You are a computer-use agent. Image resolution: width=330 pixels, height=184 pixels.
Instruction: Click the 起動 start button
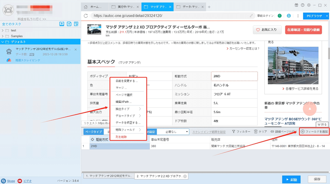291,179
